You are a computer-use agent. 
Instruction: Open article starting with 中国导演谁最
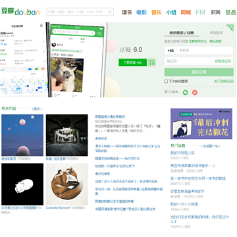click(125, 209)
